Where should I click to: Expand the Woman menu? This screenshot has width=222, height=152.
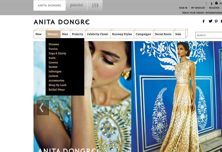[53, 34]
